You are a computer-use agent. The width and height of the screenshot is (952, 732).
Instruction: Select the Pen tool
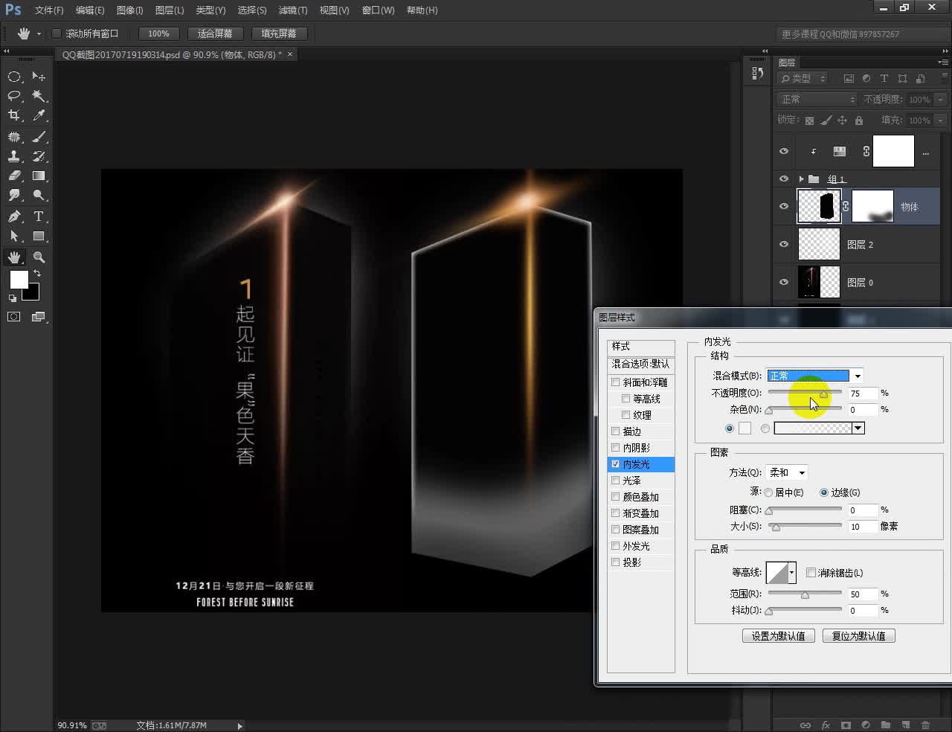[15, 216]
